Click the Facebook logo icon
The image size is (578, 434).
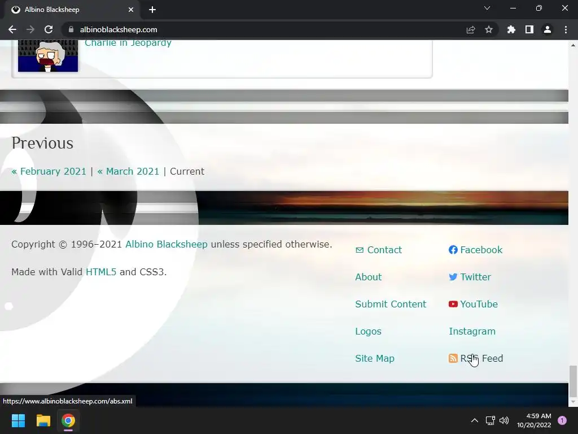(x=453, y=250)
